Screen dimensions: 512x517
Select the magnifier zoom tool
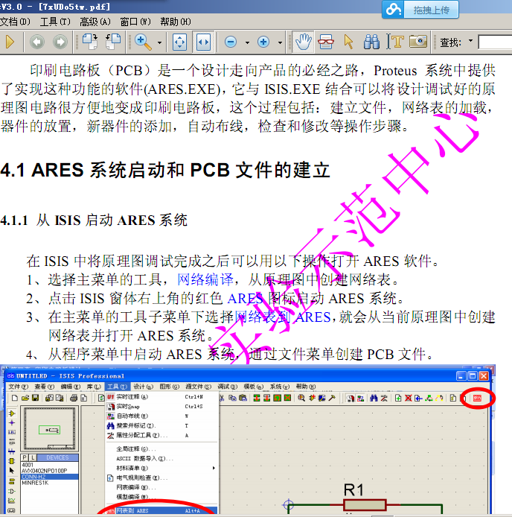143,42
